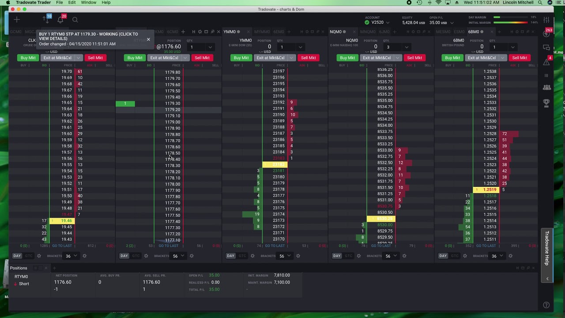The width and height of the screenshot is (565, 318).
Task: Open Wi-Fi icon in macOS menu bar
Action: click(x=438, y=3)
